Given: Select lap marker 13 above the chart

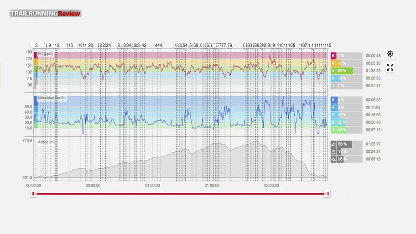Looking at the screenshot, I should pos(57,45).
